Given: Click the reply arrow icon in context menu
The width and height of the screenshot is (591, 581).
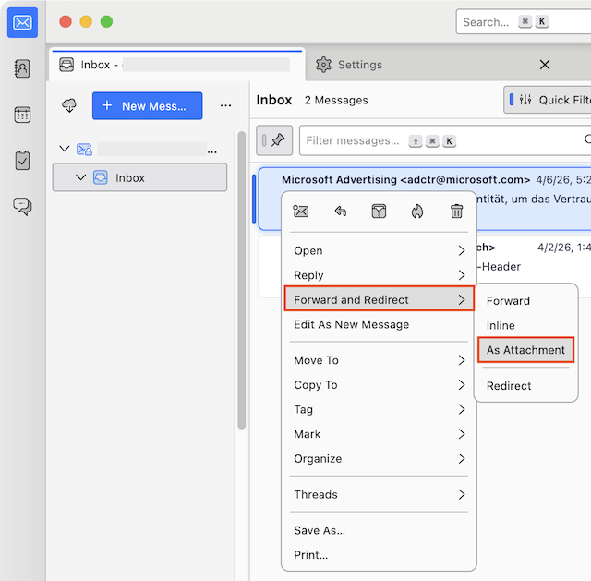Looking at the screenshot, I should point(341,212).
